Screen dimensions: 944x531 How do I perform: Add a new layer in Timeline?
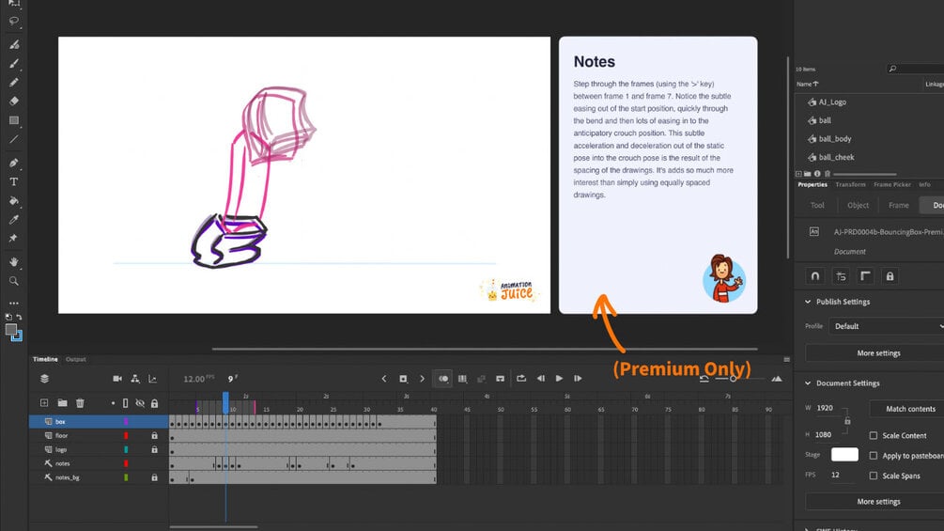coord(44,403)
